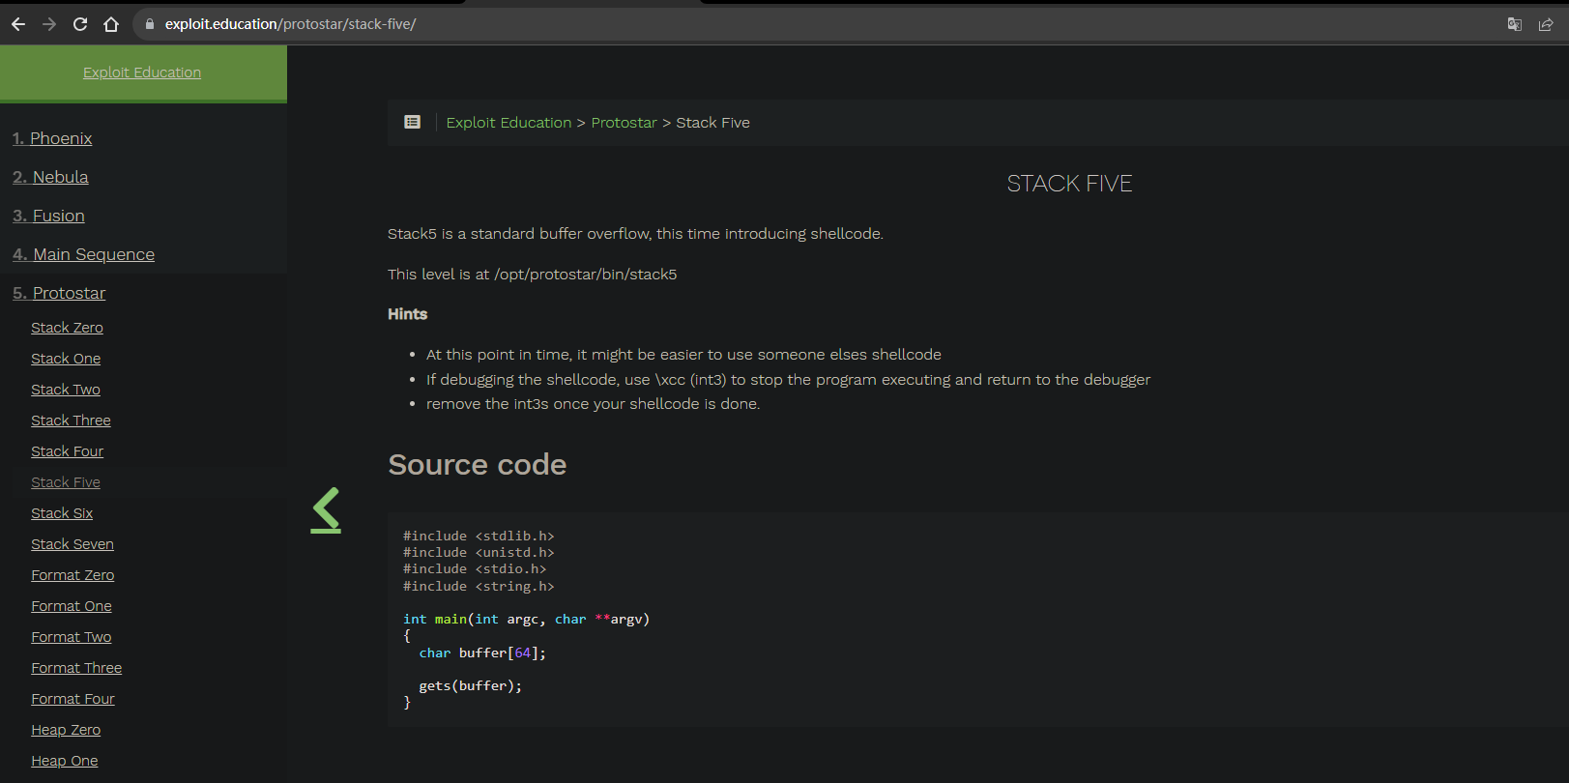Click the browser forward arrow

[49, 24]
